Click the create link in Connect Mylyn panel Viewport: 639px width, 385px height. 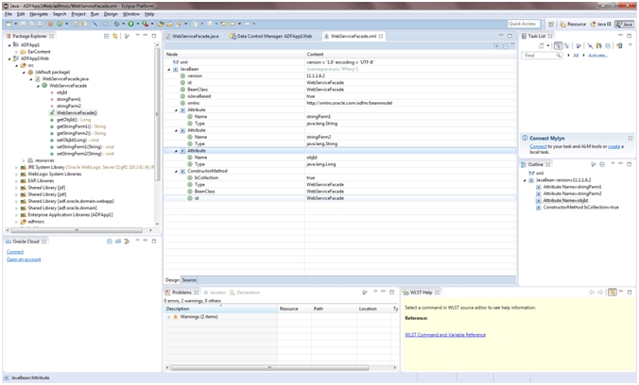click(x=614, y=146)
